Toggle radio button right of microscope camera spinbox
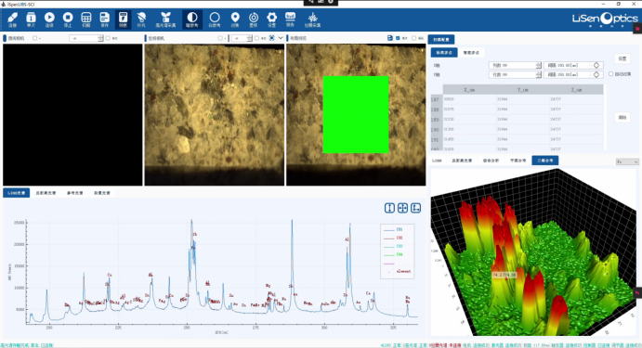This screenshot has width=642, height=348. (108, 38)
